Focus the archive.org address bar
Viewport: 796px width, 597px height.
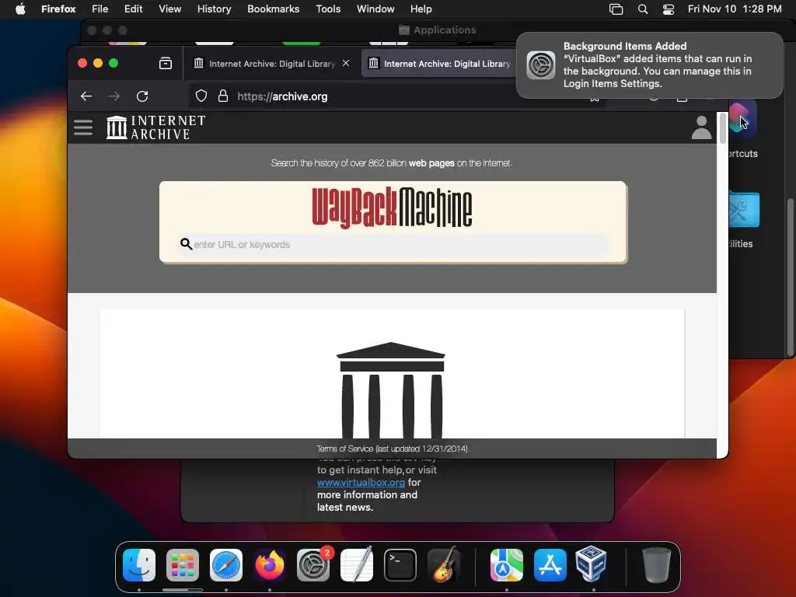396,96
